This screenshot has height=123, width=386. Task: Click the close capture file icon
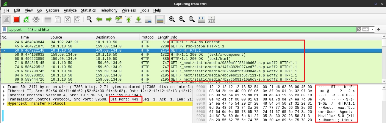[68, 19]
